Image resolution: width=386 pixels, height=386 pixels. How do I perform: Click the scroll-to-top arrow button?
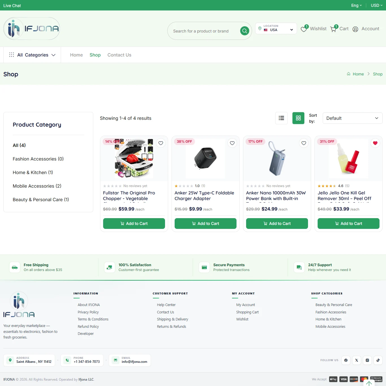point(369,383)
